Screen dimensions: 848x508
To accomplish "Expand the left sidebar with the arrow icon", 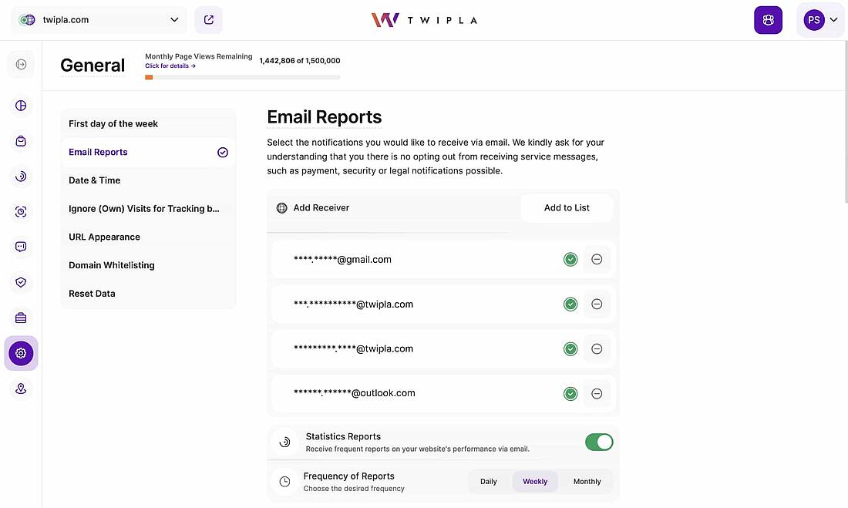I will click(21, 65).
